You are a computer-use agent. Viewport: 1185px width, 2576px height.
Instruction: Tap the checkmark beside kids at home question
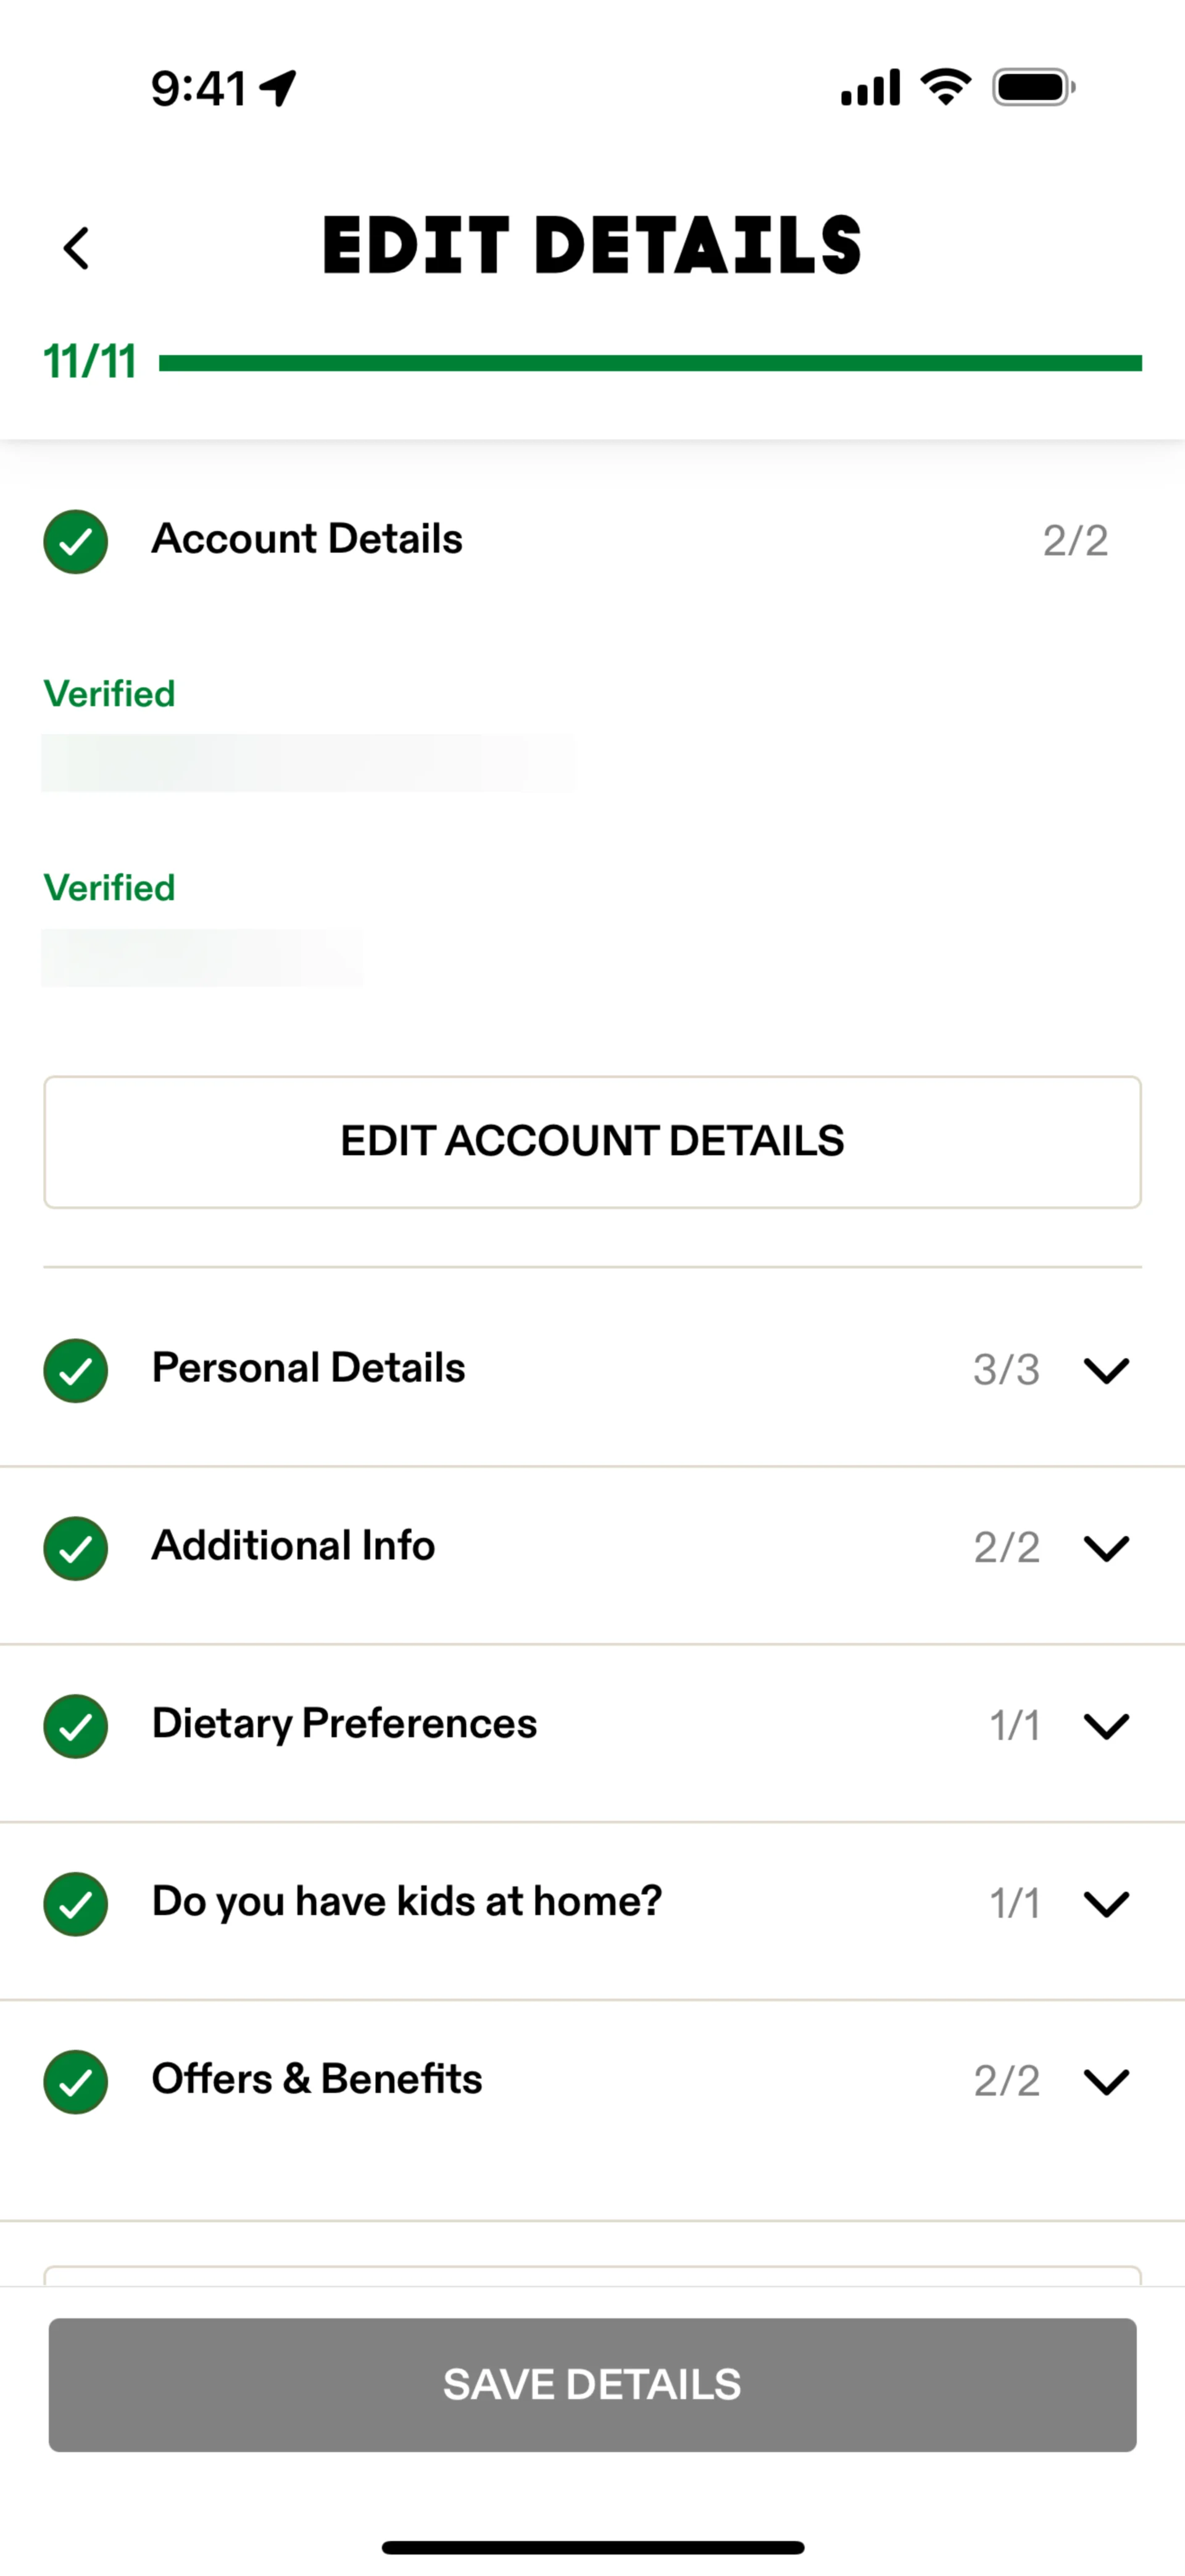click(76, 1904)
